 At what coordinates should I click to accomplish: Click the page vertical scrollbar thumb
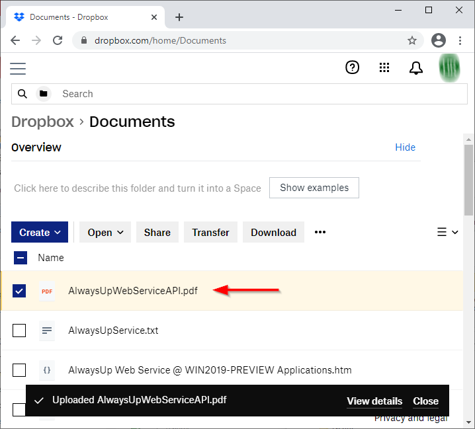pos(468,180)
